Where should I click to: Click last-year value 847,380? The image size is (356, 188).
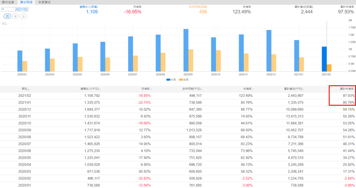[195, 109]
